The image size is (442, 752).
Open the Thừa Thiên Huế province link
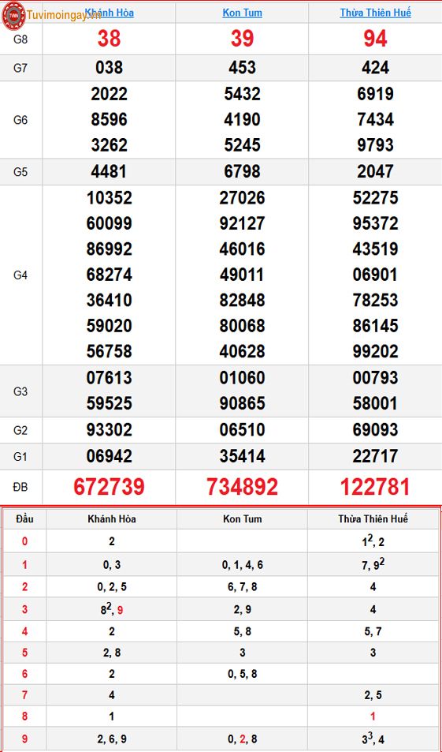(x=376, y=13)
